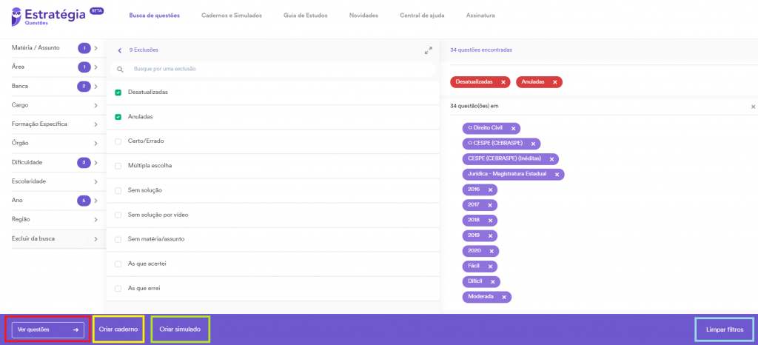Image resolution: width=758 pixels, height=345 pixels.
Task: Remove the Moderada difficulty chip
Action: tap(504, 297)
